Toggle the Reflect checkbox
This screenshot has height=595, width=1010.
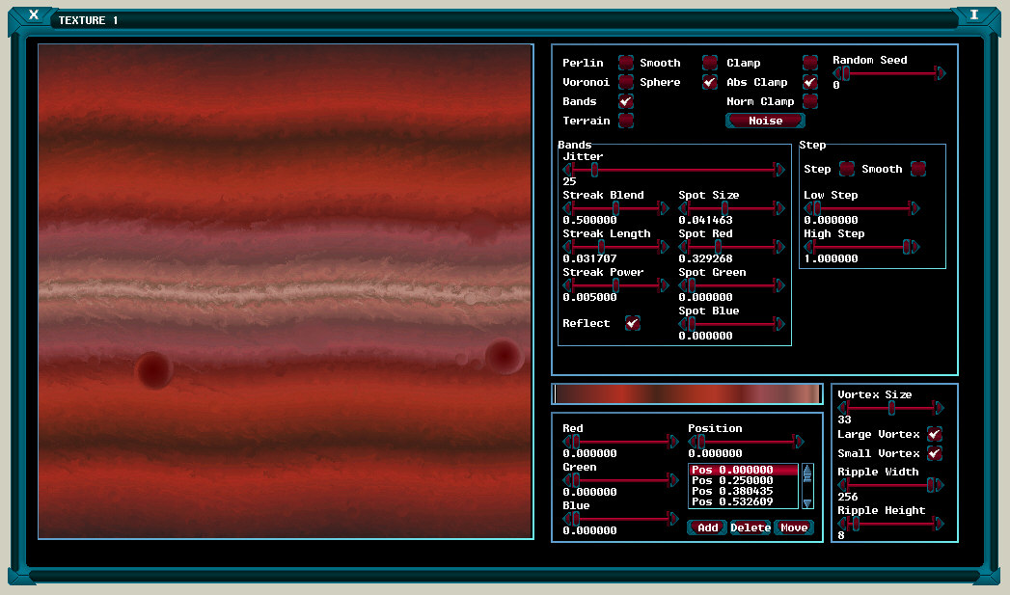[632, 323]
